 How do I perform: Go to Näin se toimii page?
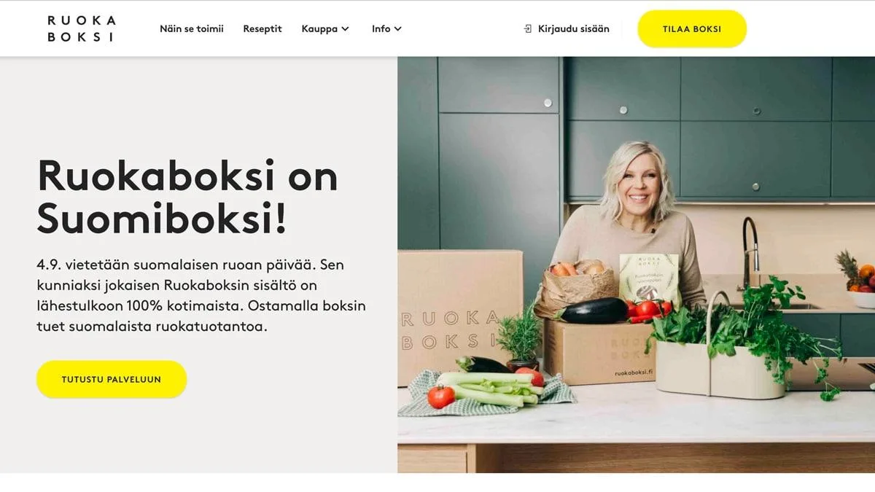(x=192, y=29)
